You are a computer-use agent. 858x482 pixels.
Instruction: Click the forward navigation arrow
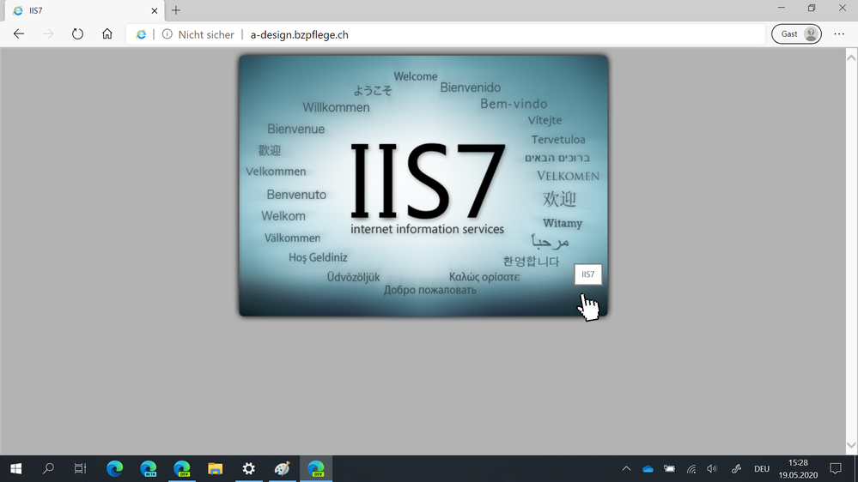48,34
